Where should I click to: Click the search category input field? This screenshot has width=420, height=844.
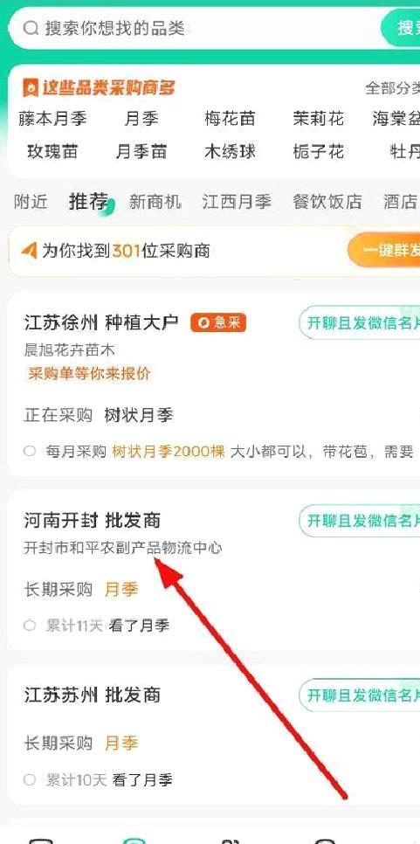pos(194,28)
